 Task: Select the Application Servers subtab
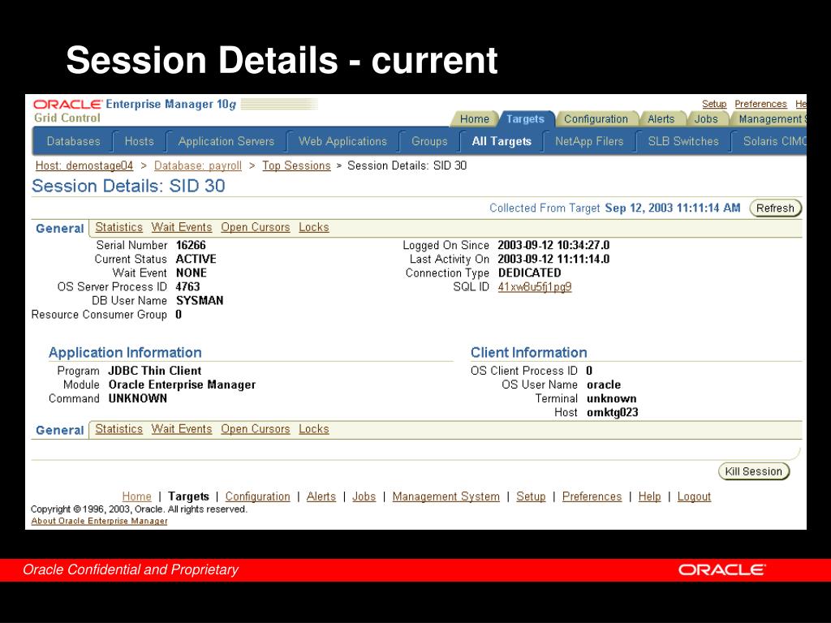pos(226,141)
